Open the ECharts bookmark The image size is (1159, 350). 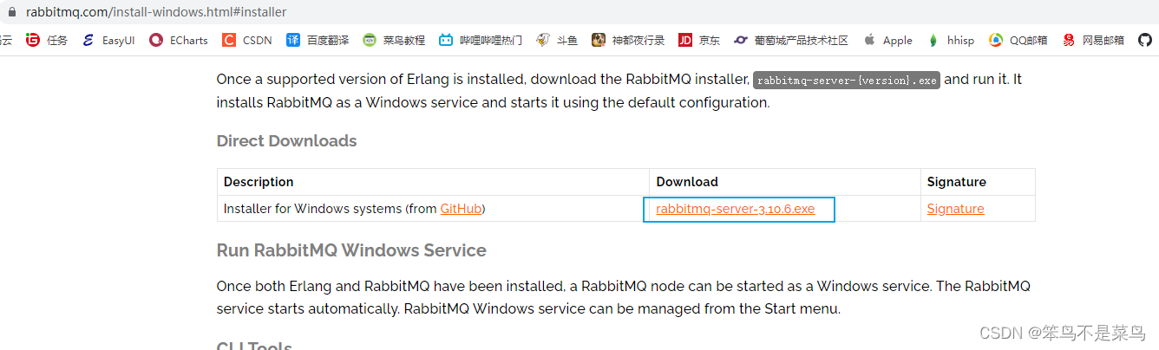[179, 40]
